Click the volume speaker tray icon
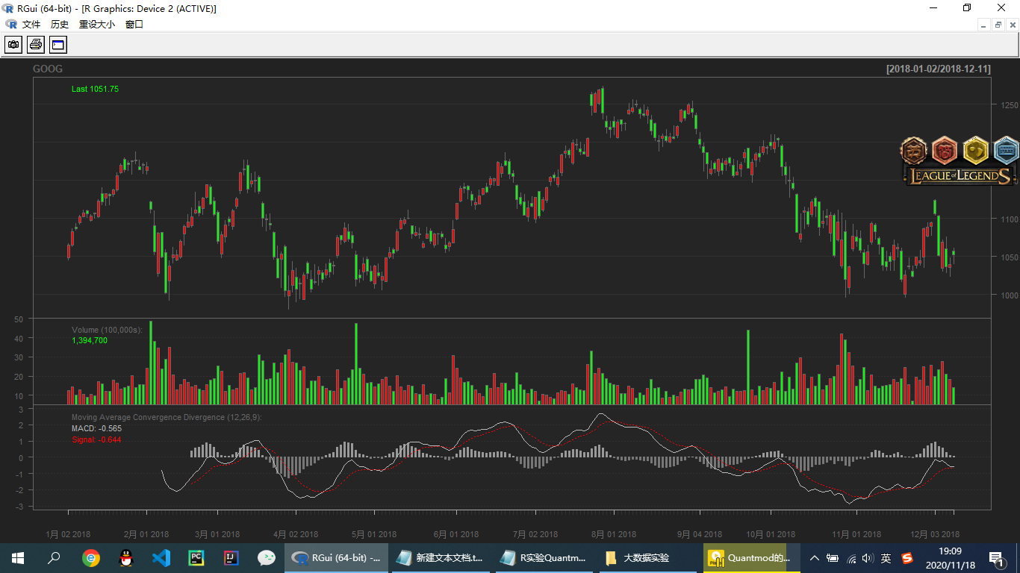 pyautogui.click(x=867, y=558)
